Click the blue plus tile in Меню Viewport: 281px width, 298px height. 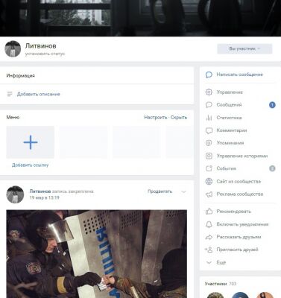click(31, 142)
